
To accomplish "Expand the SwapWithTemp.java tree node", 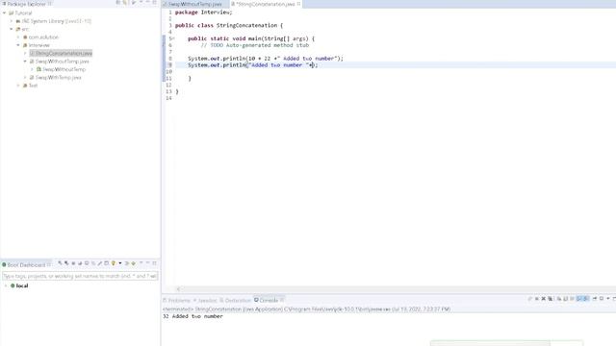I will coord(26,78).
